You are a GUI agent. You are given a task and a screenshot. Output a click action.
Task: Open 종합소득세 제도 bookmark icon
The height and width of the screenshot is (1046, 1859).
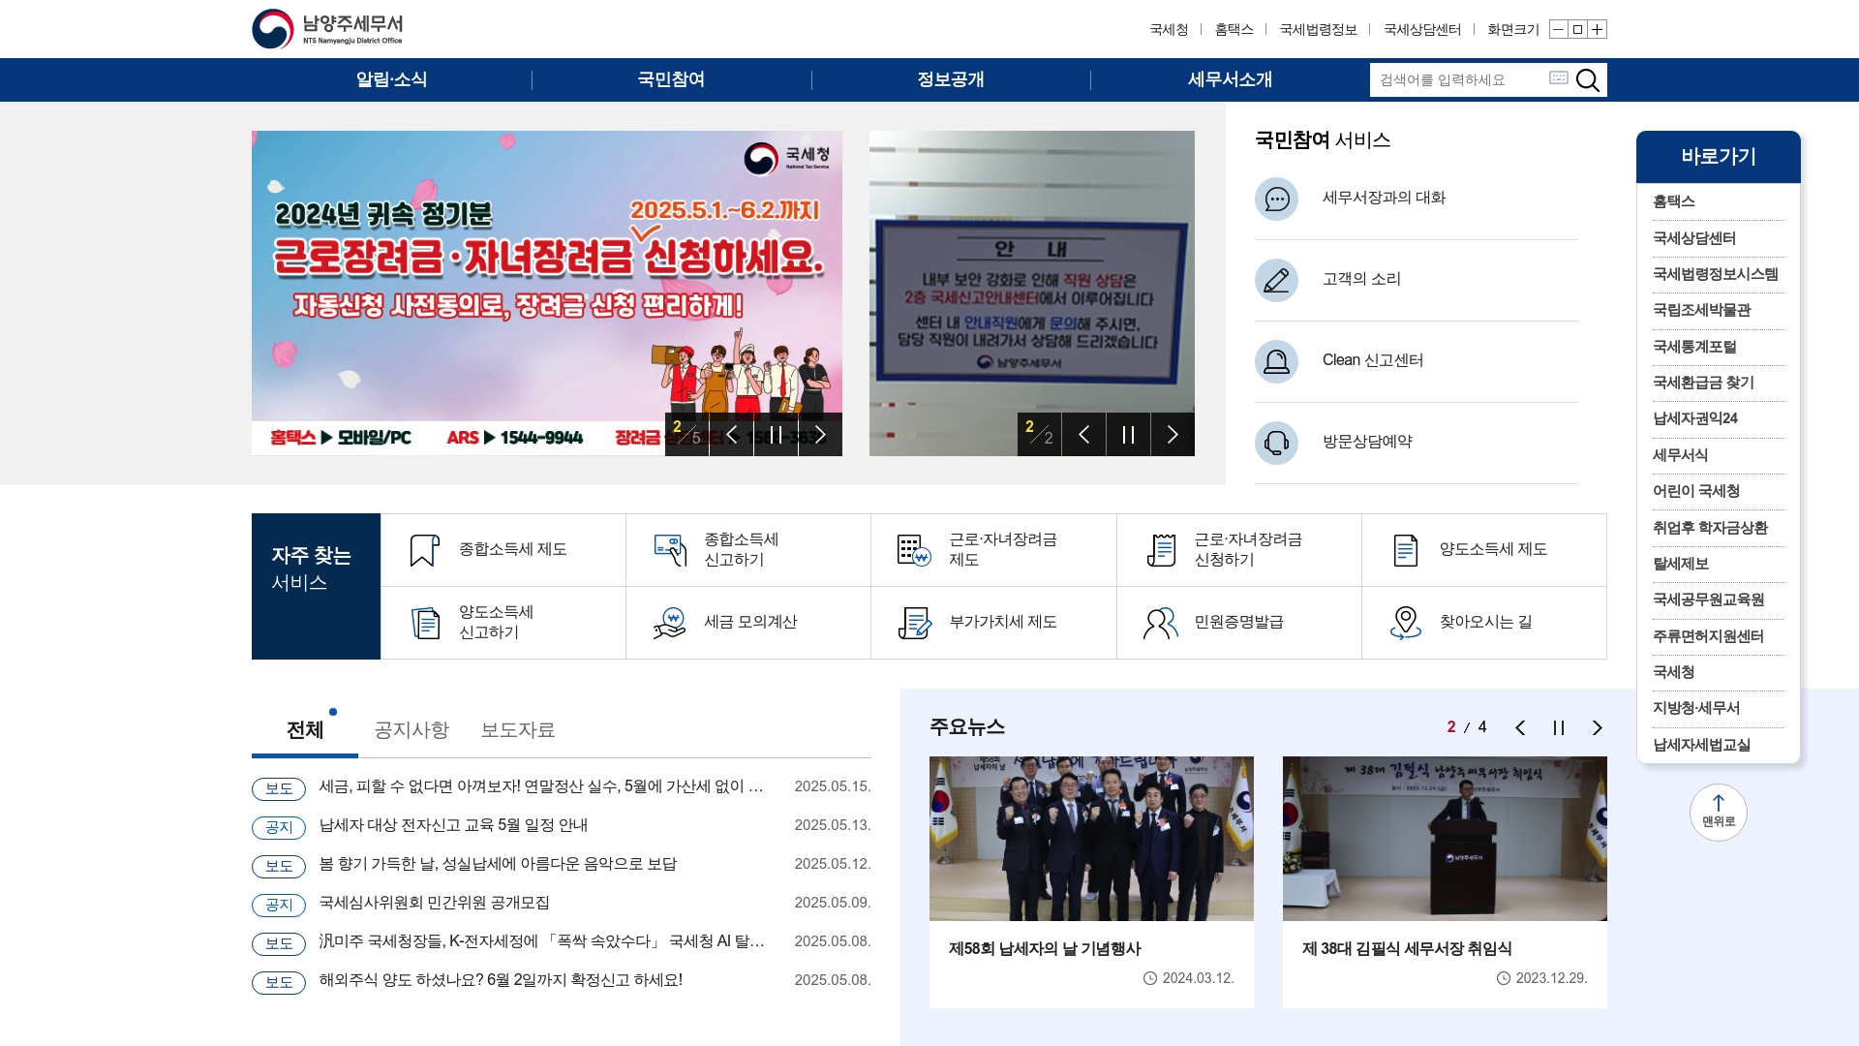pyautogui.click(x=424, y=550)
